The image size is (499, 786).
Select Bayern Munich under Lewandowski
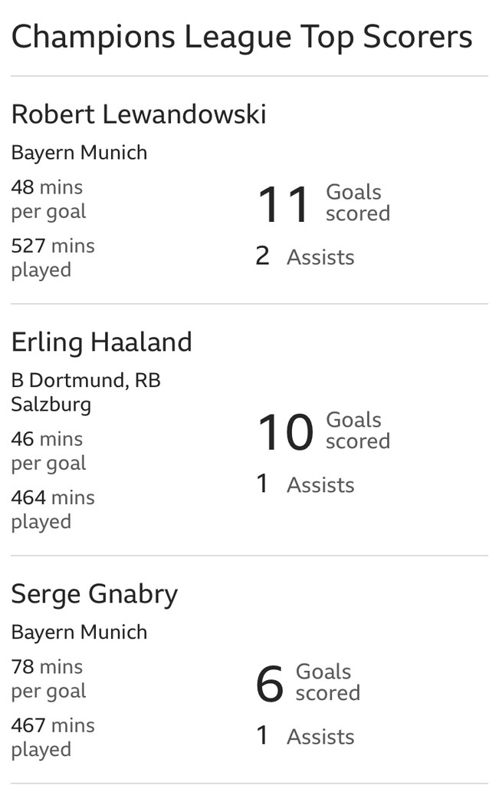click(79, 153)
